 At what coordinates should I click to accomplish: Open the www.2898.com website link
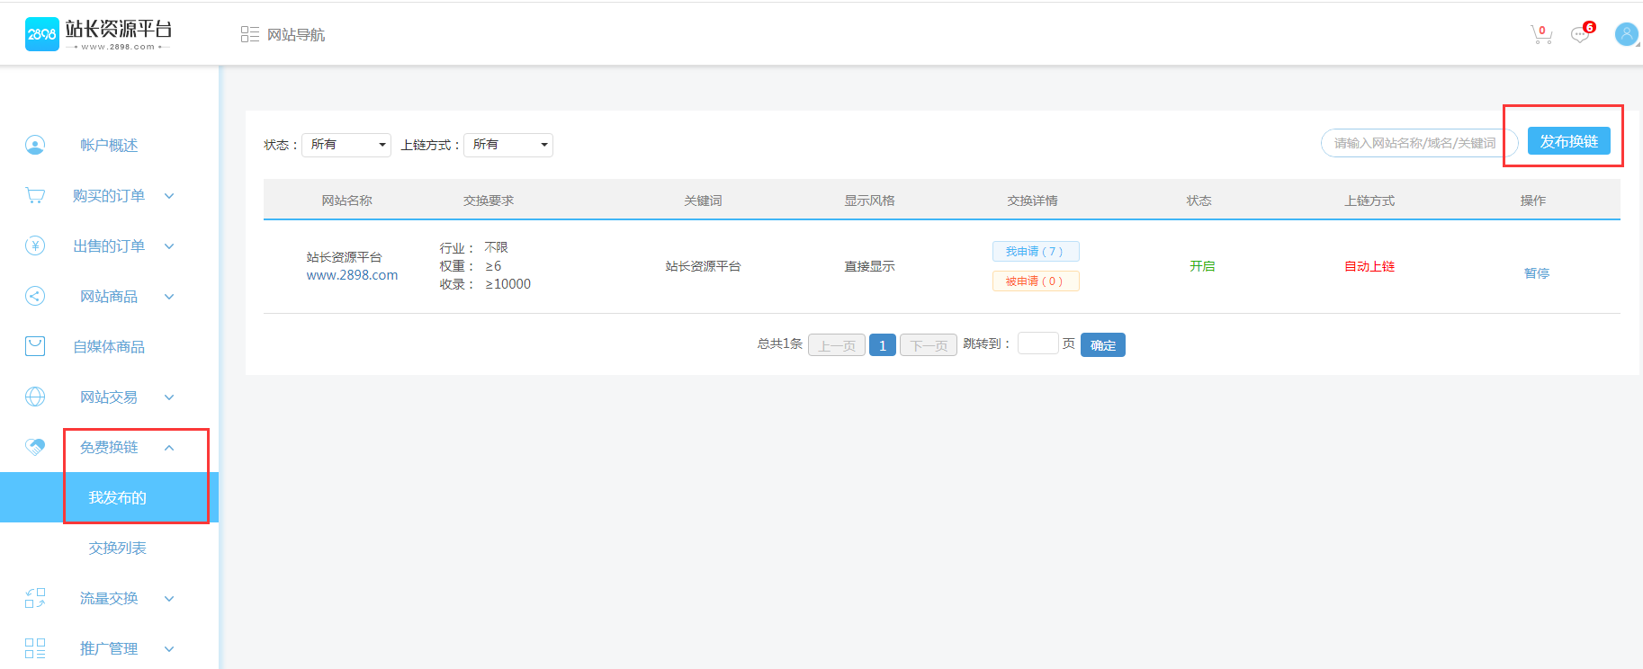tap(352, 275)
